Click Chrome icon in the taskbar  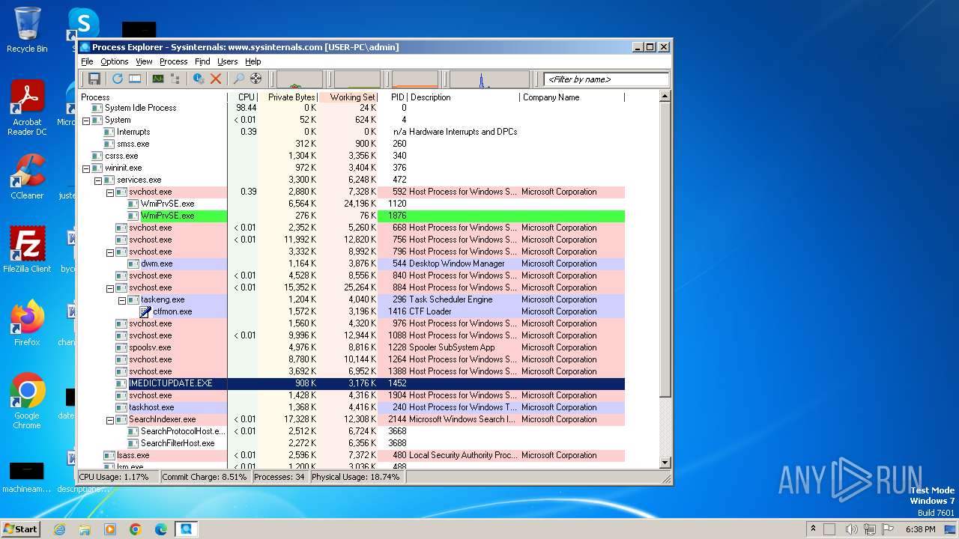(136, 529)
